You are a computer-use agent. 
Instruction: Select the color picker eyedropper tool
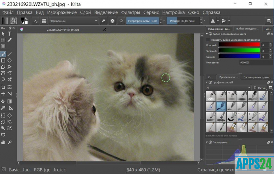tap(3, 108)
